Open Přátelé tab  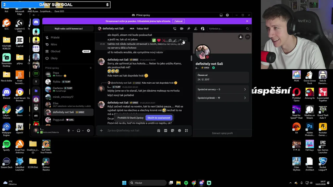pyautogui.click(x=69, y=37)
